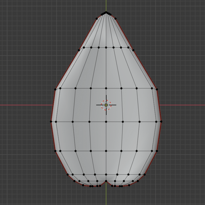Select the object origin dot inside the cursor circle
This screenshot has height=205, width=205.
point(106,105)
